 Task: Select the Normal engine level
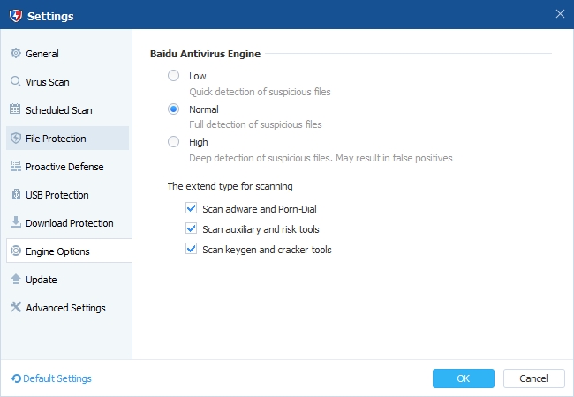174,109
